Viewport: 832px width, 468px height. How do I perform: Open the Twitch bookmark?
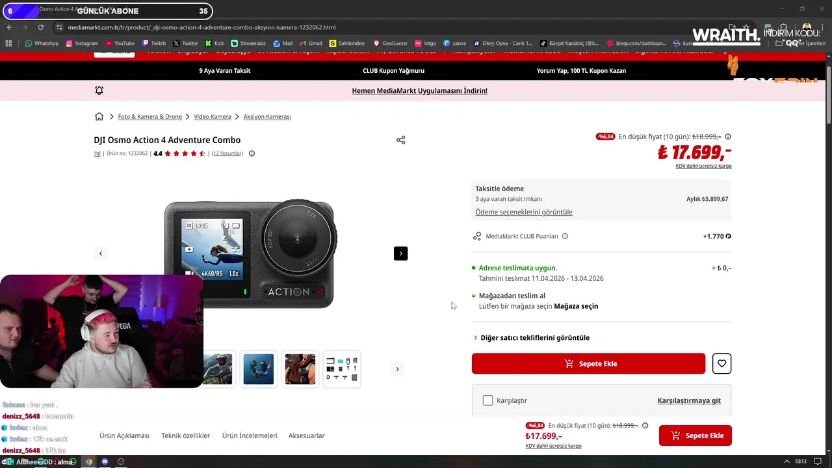[x=154, y=44]
